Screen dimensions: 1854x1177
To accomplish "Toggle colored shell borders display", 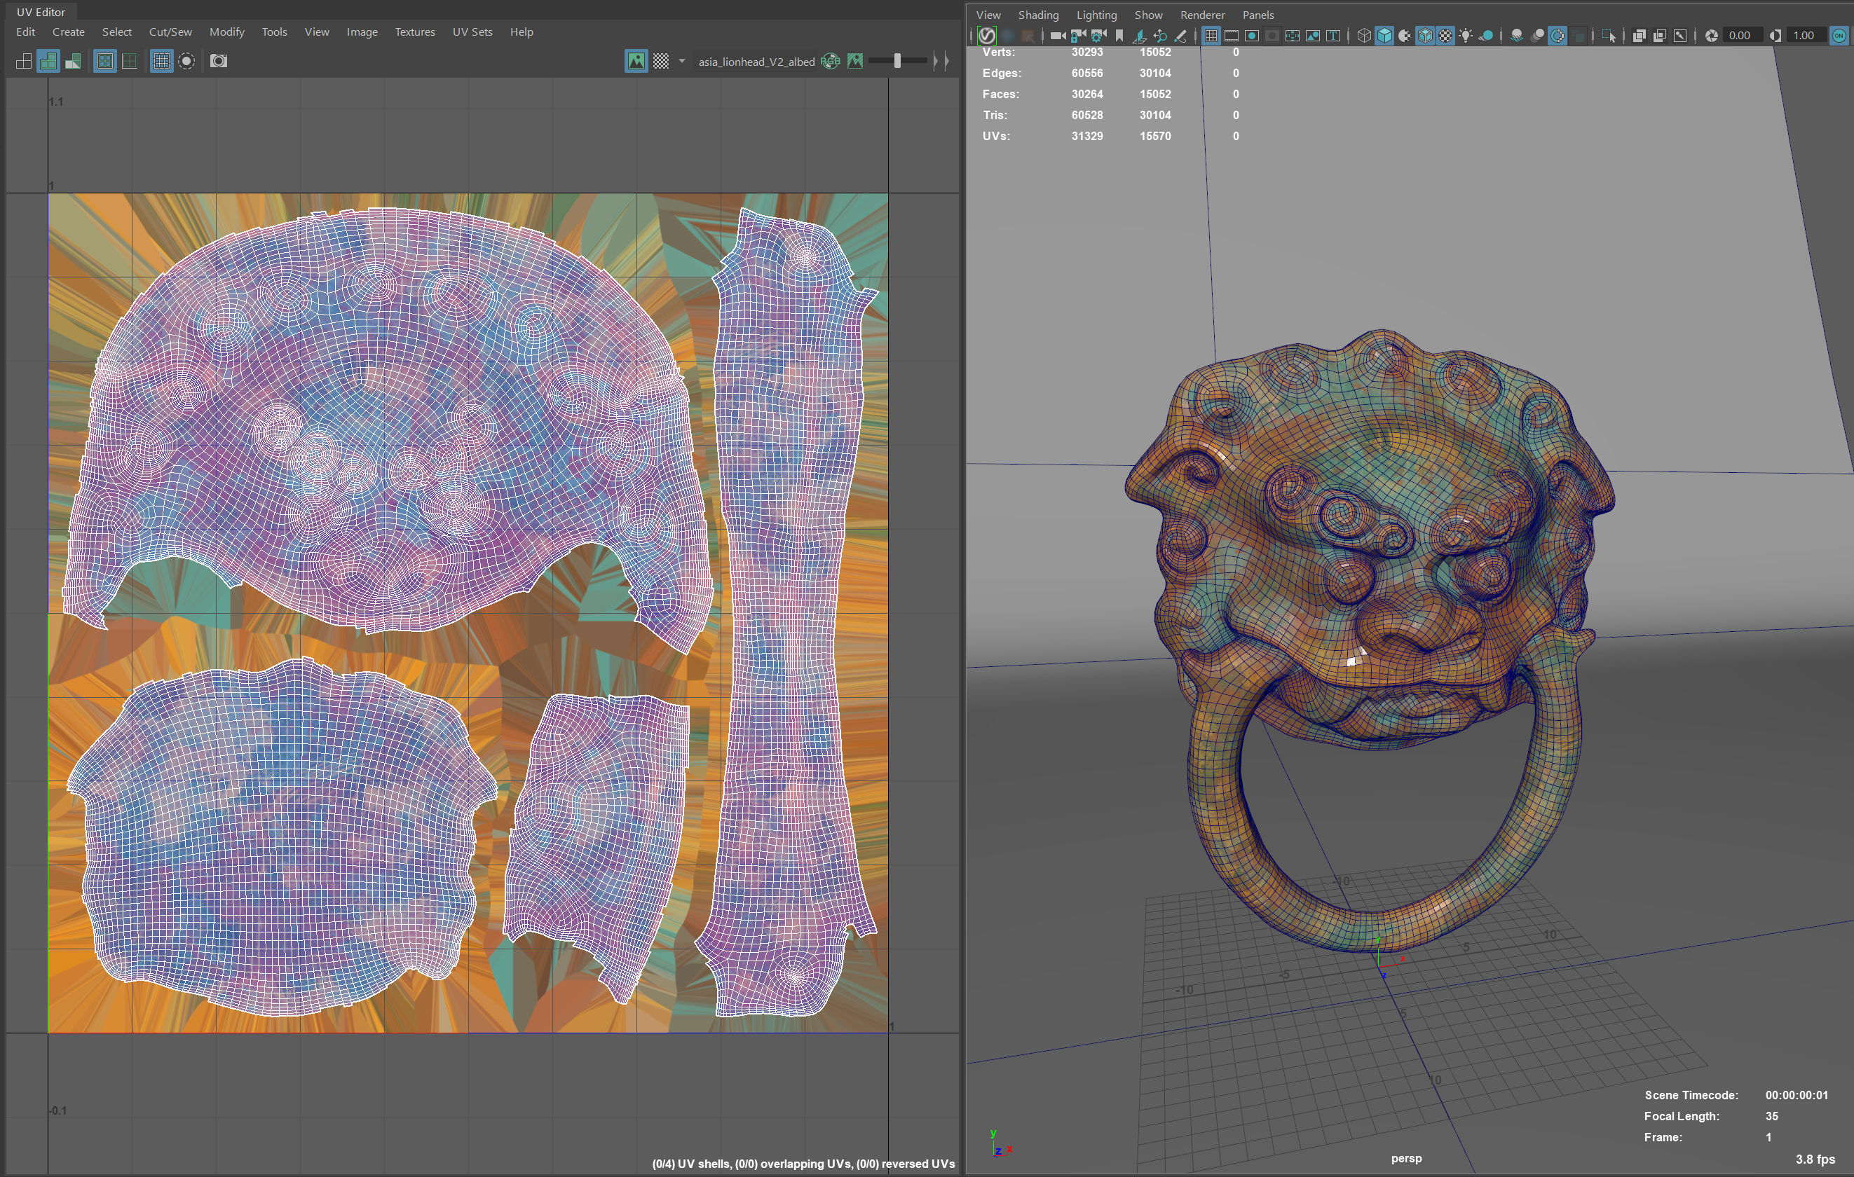I will [130, 61].
